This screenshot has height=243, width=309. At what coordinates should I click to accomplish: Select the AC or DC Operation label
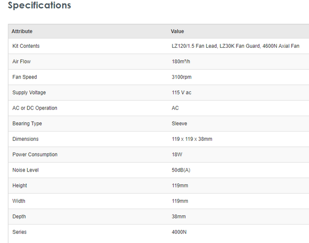pyautogui.click(x=35, y=108)
